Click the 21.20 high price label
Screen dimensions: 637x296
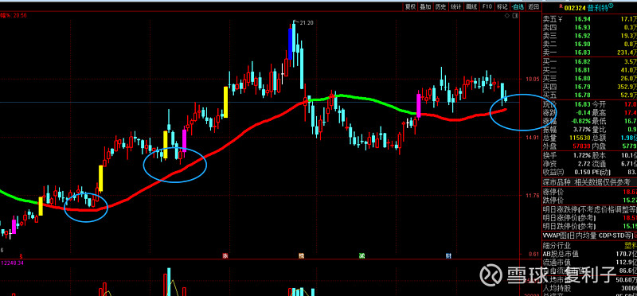coord(307,23)
